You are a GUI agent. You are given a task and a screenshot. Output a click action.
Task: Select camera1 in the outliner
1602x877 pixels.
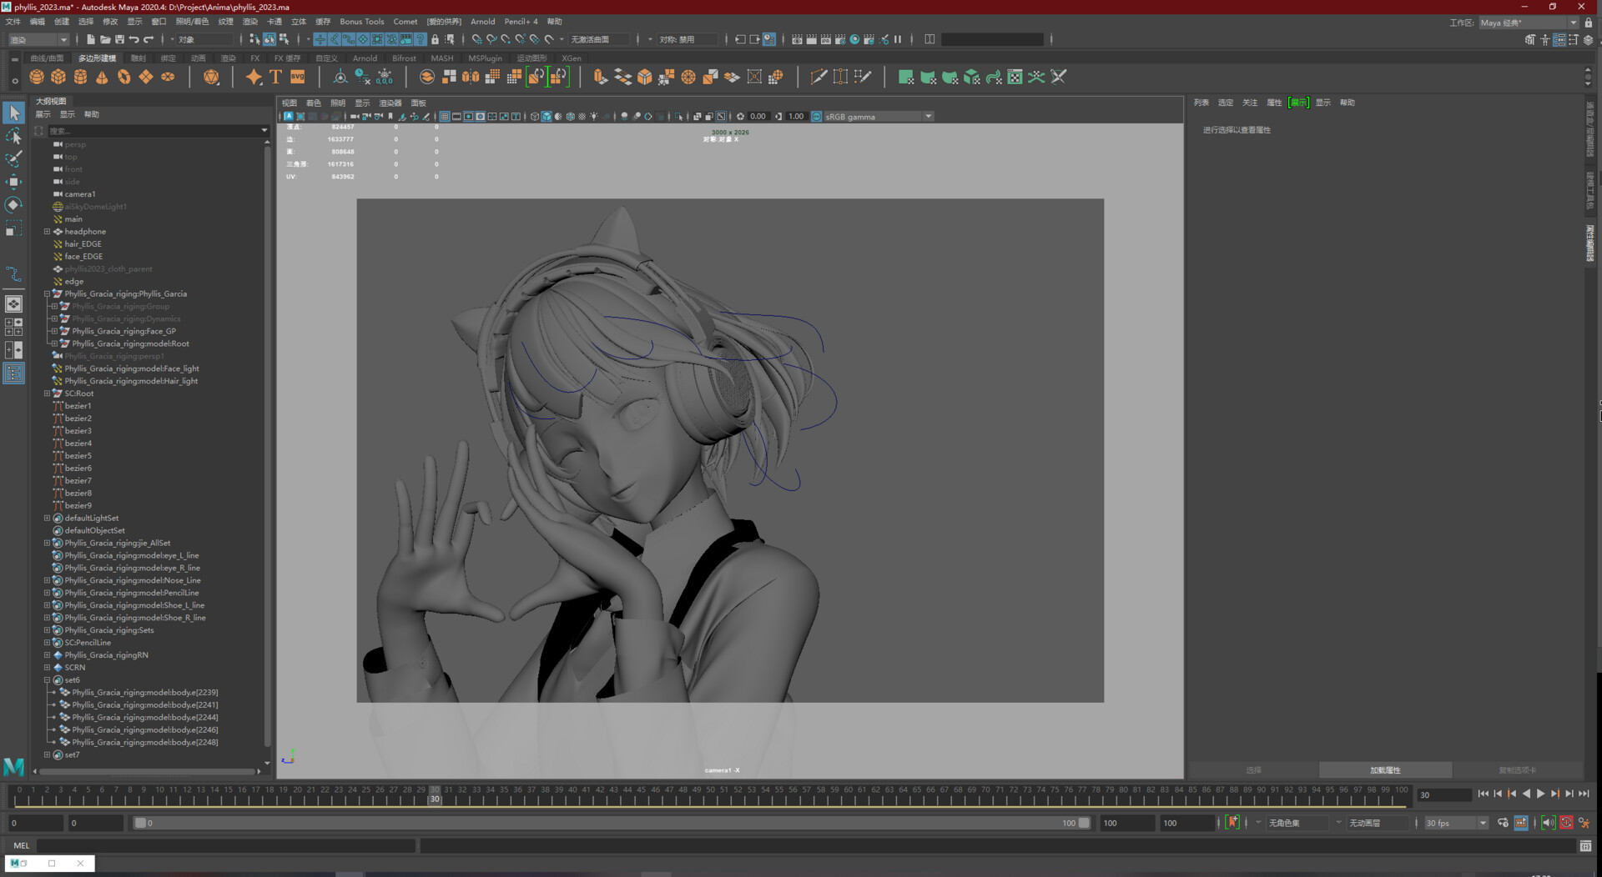tap(80, 194)
